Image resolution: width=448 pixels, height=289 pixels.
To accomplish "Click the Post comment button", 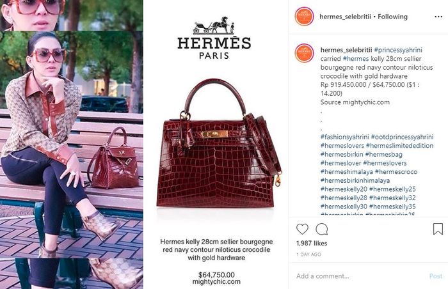I will 435,276.
